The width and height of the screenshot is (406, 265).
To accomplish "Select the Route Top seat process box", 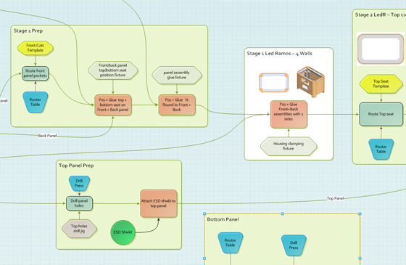I will 381,114.
